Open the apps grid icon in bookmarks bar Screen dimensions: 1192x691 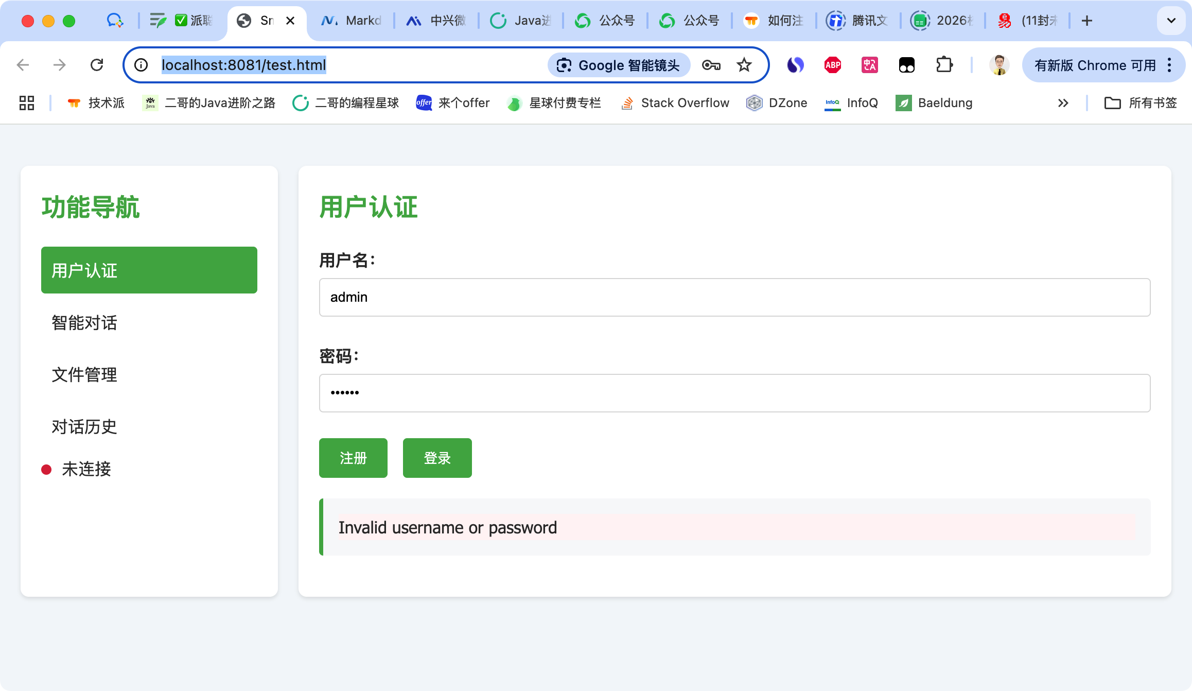click(x=27, y=103)
